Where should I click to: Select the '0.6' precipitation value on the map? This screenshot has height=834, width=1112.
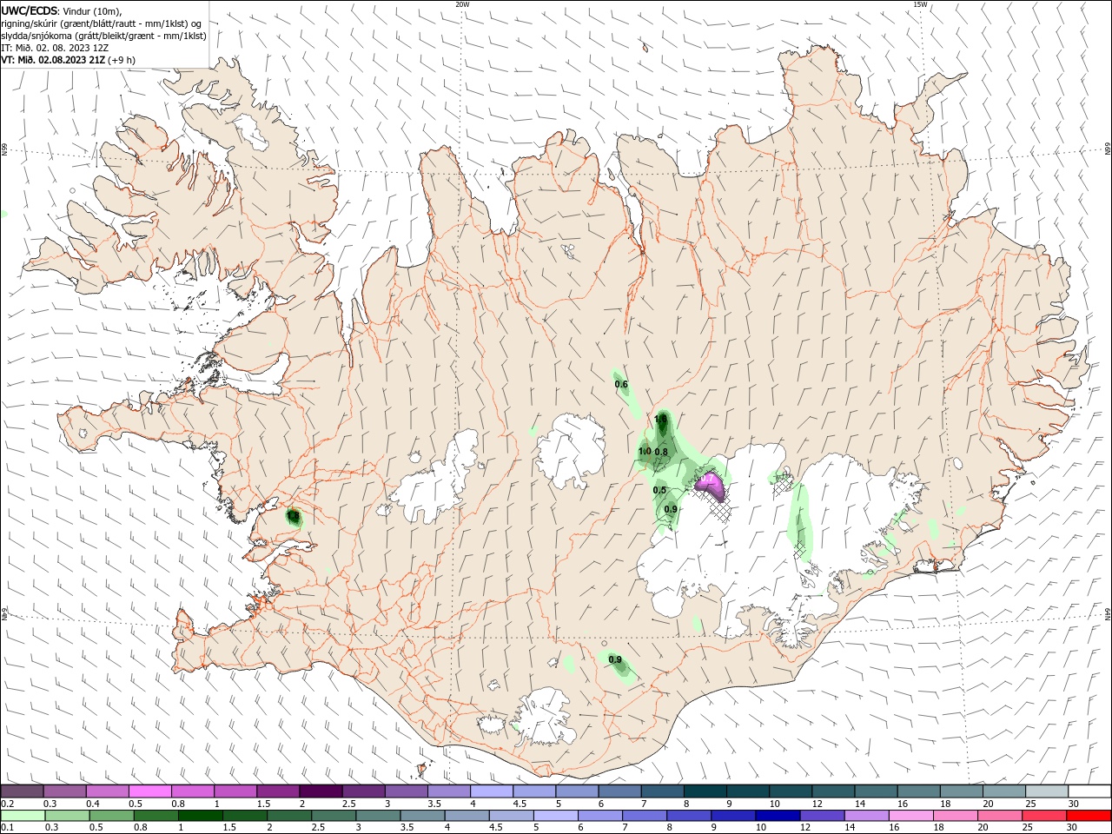pos(621,384)
